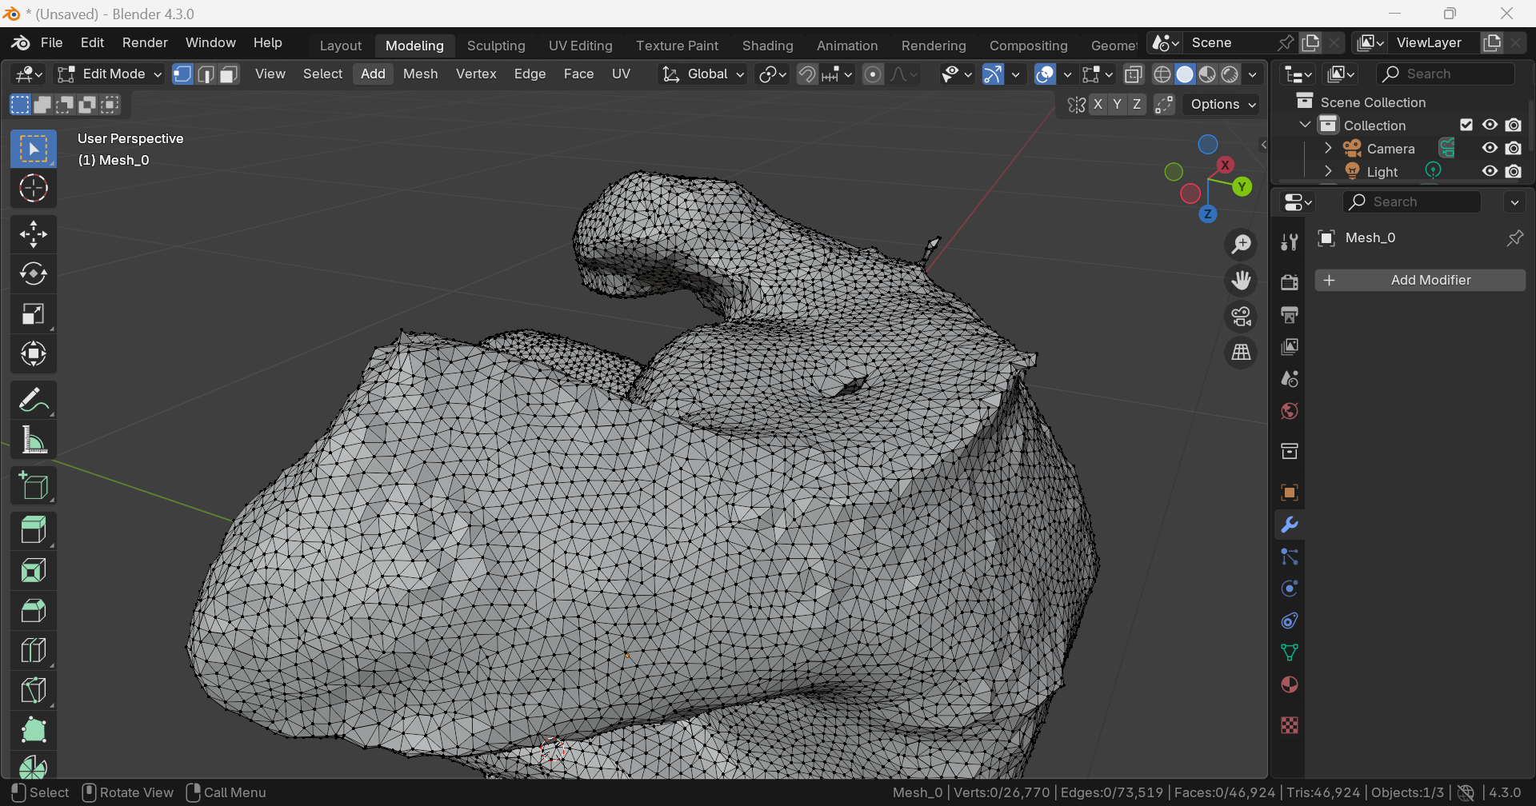1536x806 pixels.
Task: Toggle camera view in viewport
Action: point(1241,317)
